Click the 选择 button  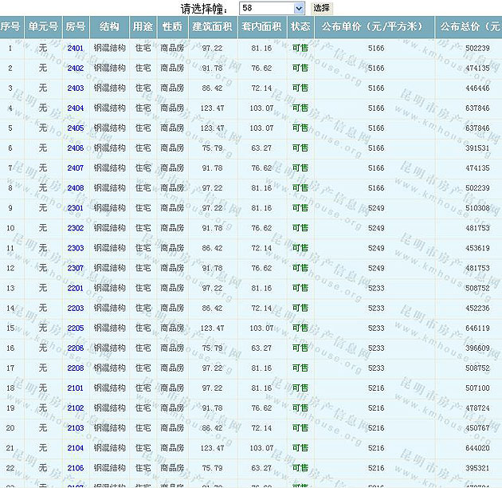pyautogui.click(x=320, y=8)
